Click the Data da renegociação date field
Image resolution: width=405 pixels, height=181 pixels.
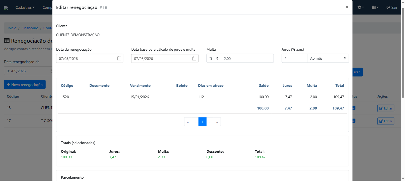90,58
